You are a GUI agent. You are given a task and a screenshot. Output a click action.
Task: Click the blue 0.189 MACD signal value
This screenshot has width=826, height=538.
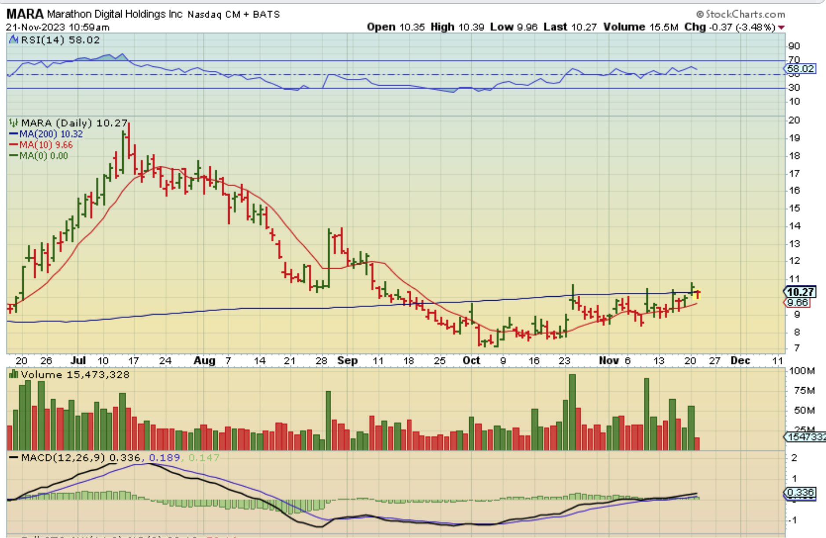(164, 458)
